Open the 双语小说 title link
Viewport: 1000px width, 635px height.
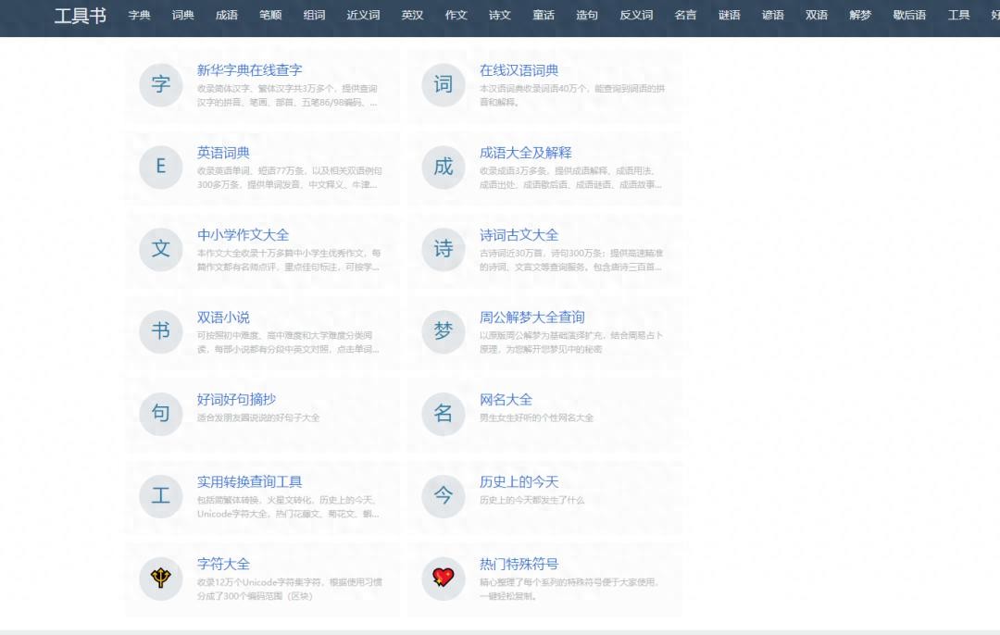point(223,317)
